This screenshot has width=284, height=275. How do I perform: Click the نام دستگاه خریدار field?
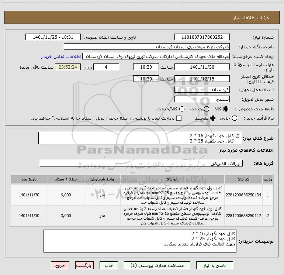point(147,47)
